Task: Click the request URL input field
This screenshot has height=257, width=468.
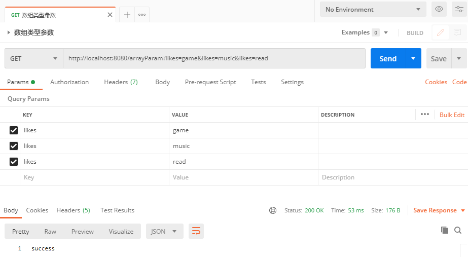Action: (213, 58)
